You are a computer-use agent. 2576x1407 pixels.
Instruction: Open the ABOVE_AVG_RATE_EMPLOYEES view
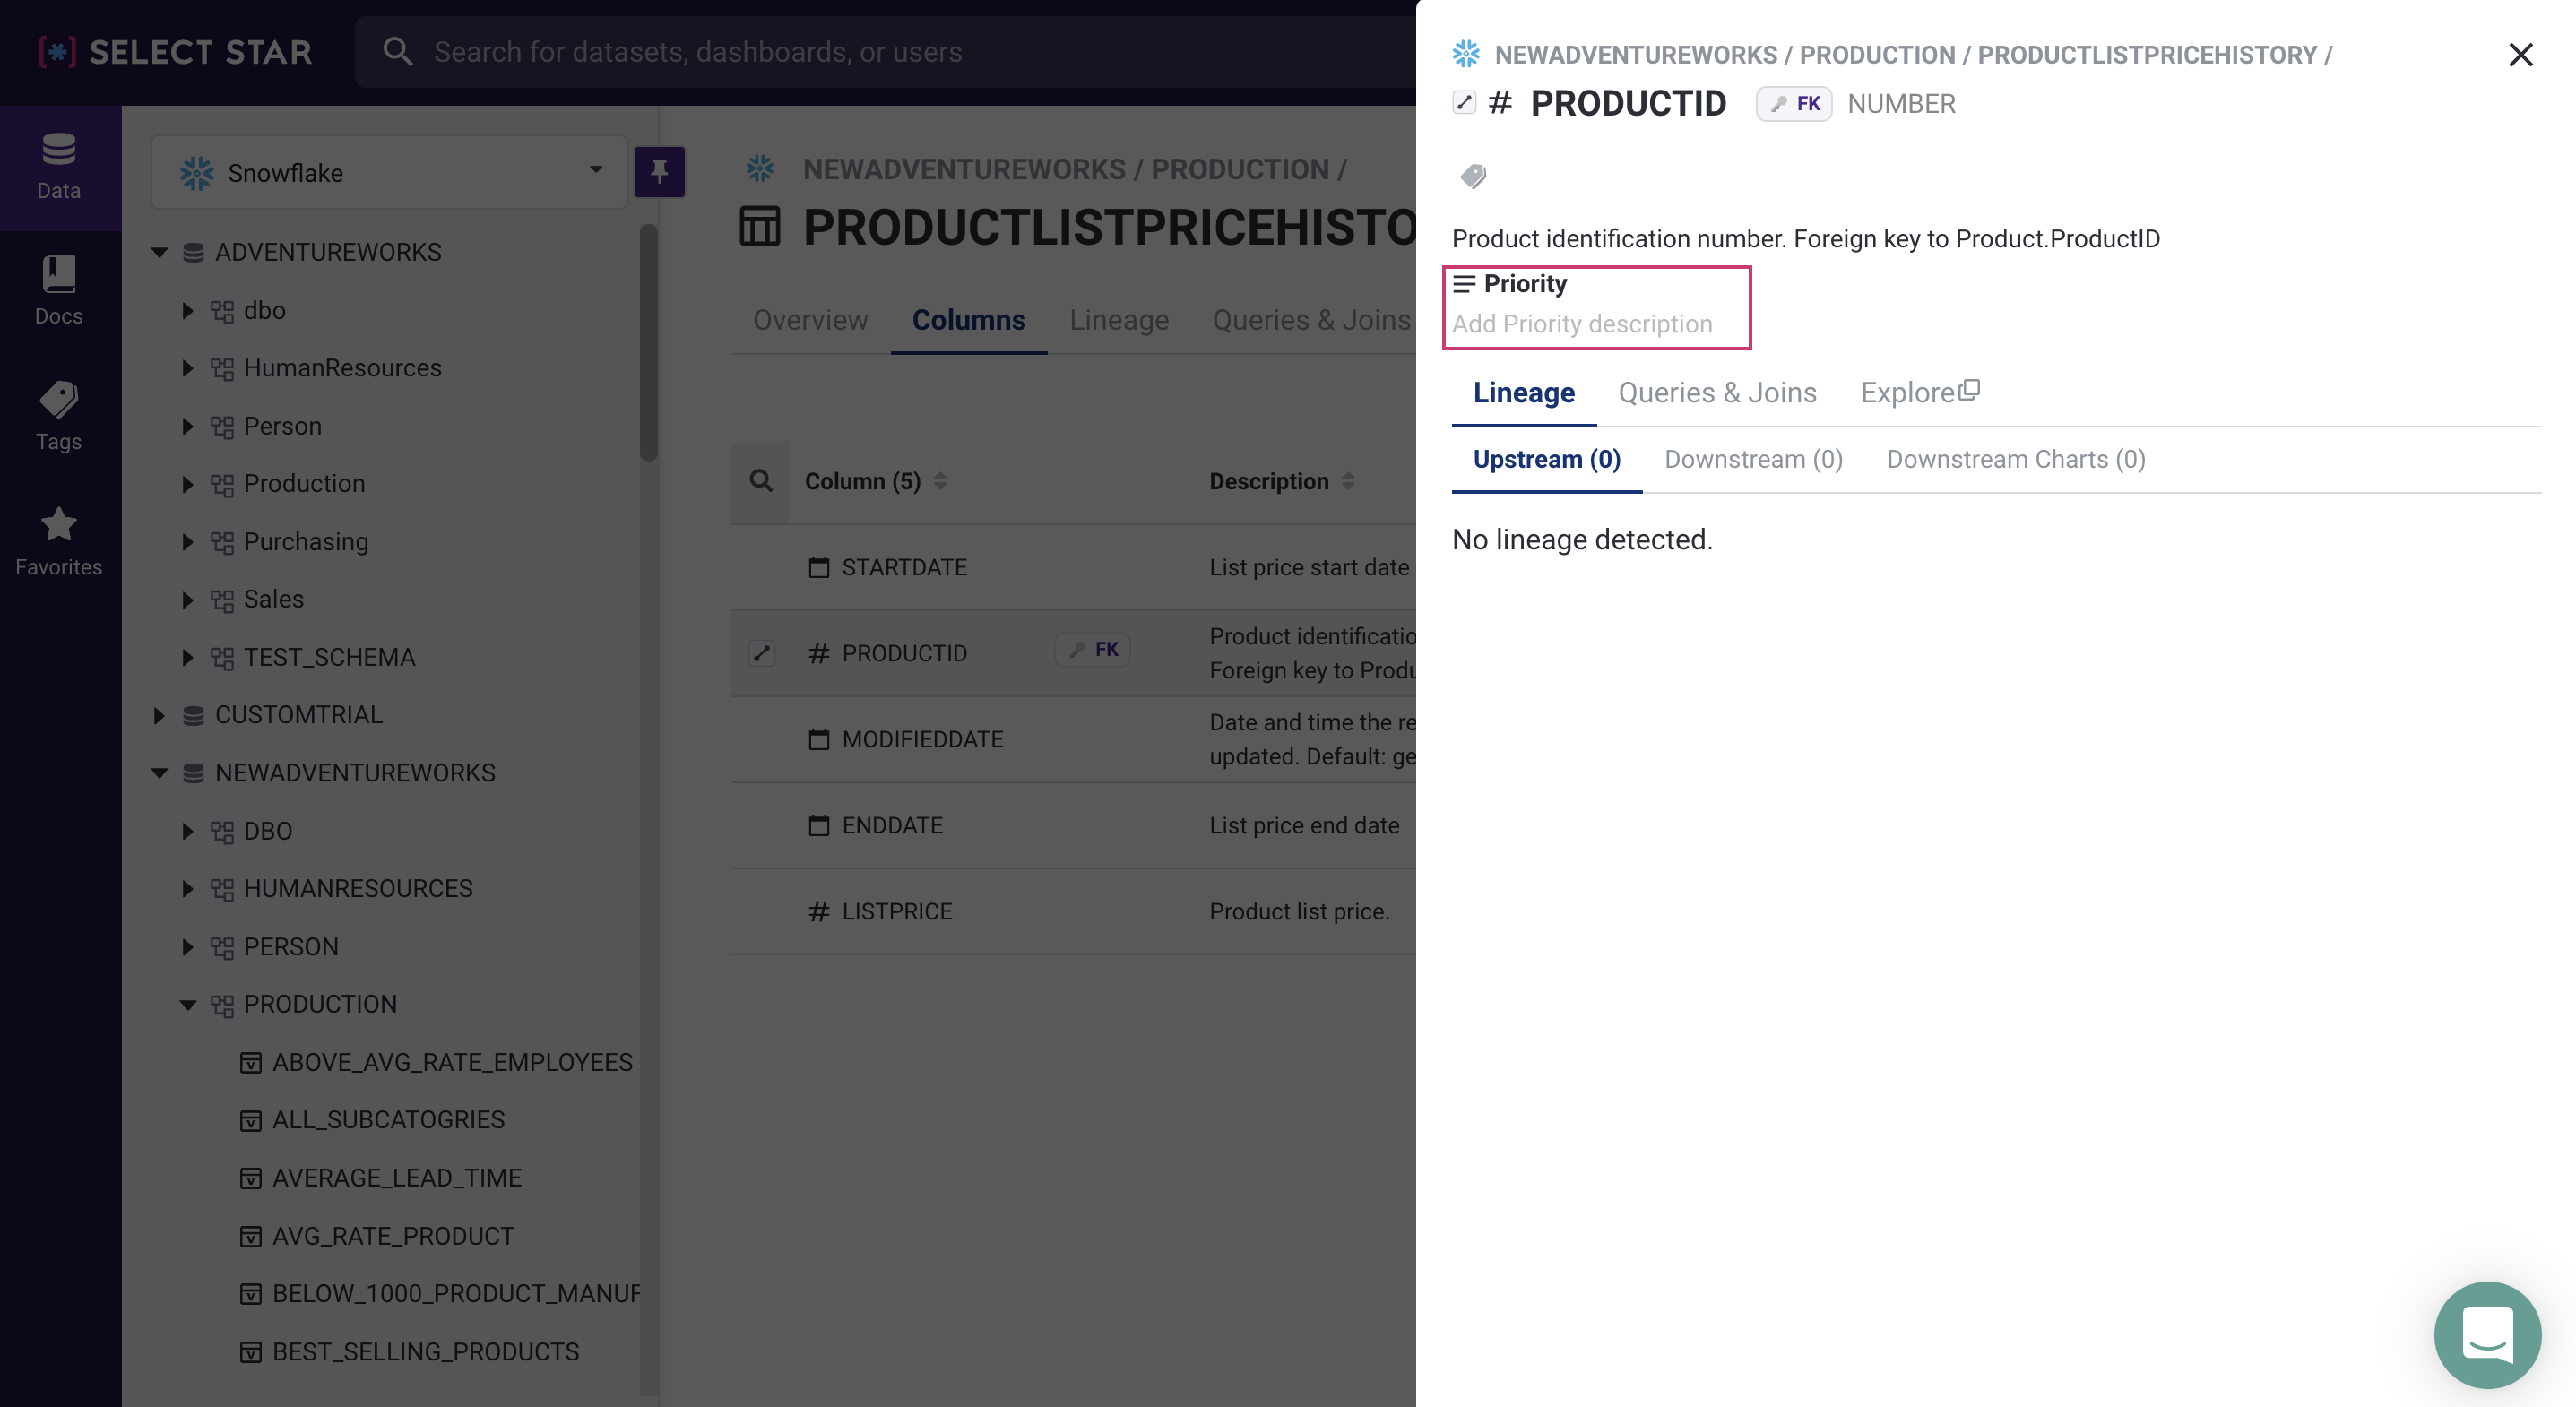coord(452,1062)
